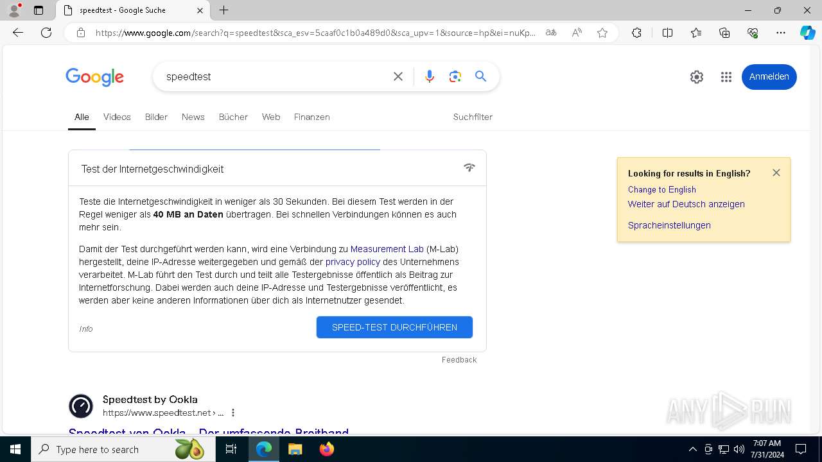Open the network tray icon
Image resolution: width=822 pixels, height=462 pixels.
724,449
